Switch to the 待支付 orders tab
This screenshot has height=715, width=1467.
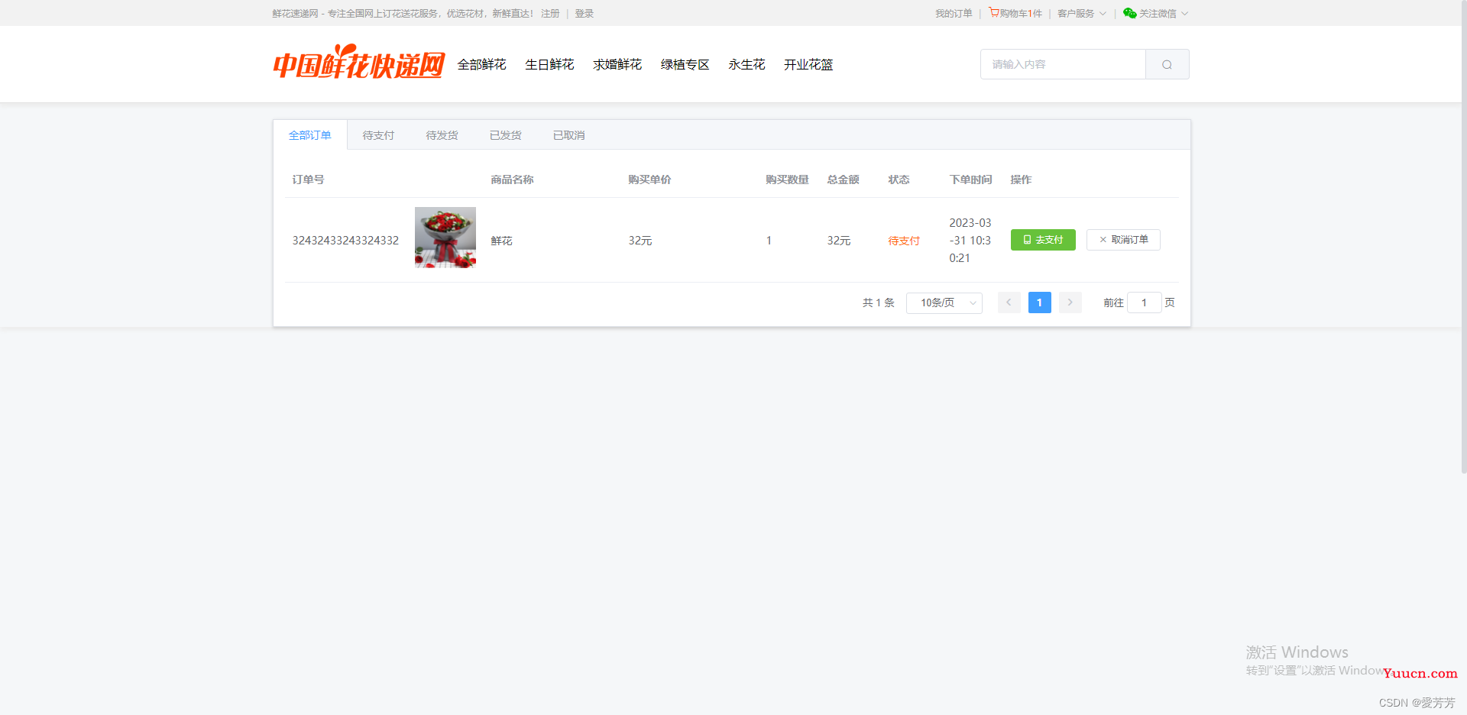tap(378, 135)
